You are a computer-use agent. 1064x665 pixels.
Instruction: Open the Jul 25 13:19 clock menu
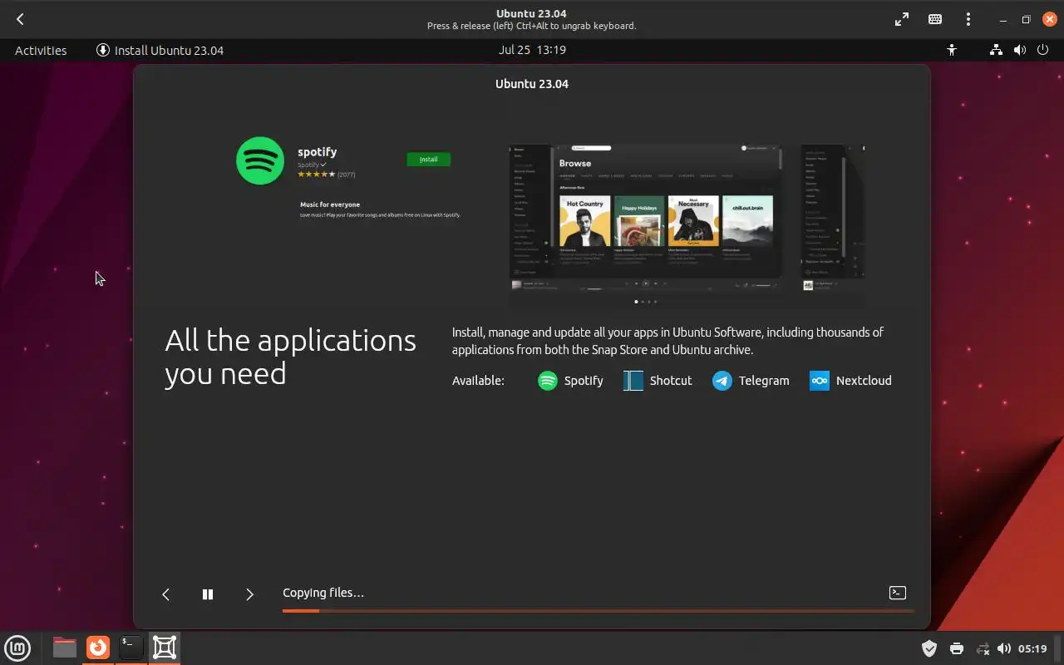tap(532, 50)
